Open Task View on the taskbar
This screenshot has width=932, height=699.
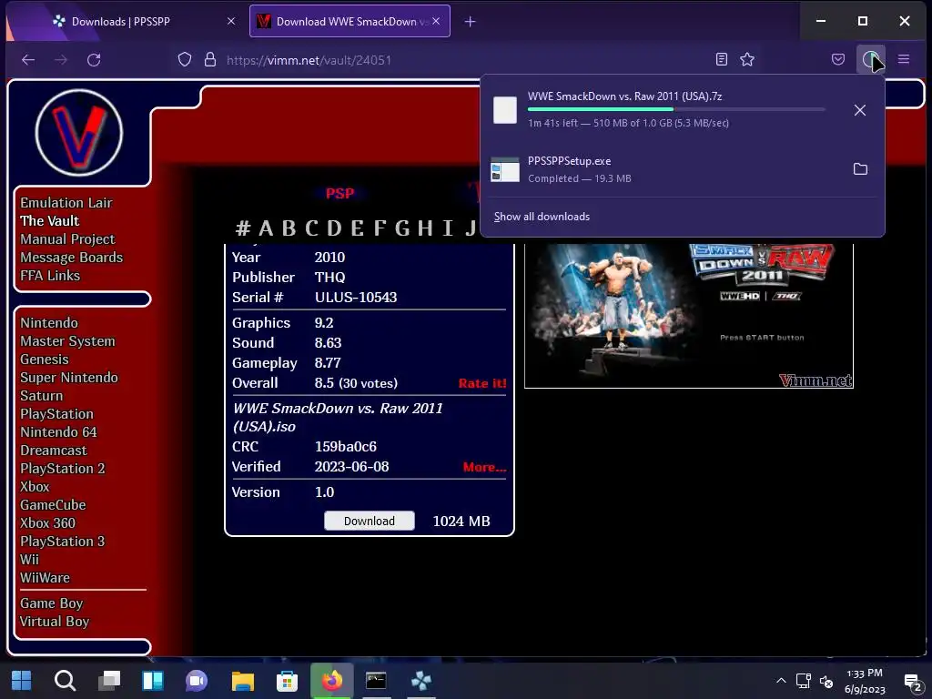click(x=109, y=681)
